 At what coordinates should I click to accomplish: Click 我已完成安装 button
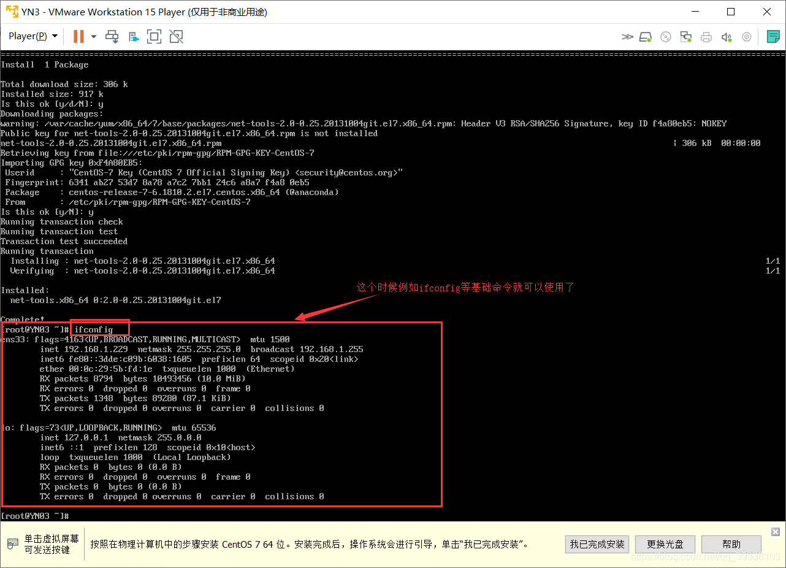pyautogui.click(x=597, y=544)
